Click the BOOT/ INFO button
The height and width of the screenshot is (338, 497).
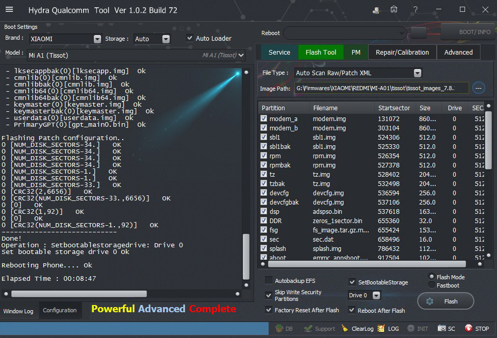pyautogui.click(x=469, y=32)
